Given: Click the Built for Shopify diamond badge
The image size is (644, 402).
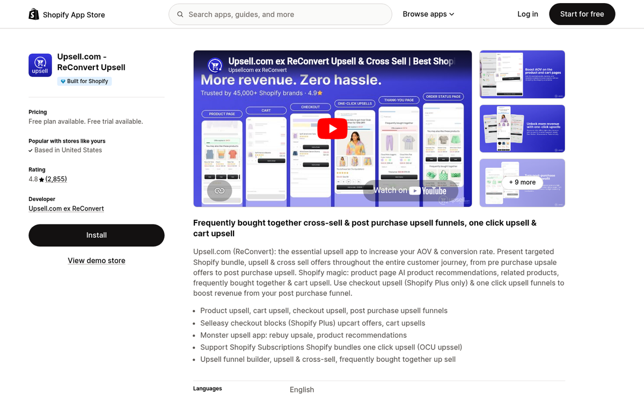Looking at the screenshot, I should tap(64, 81).
